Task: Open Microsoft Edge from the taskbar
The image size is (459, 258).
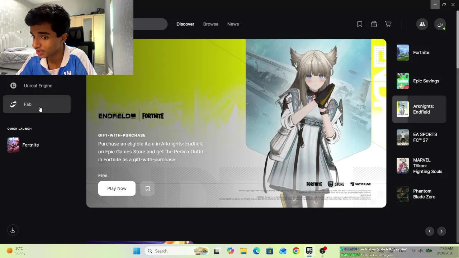Action: [x=257, y=251]
